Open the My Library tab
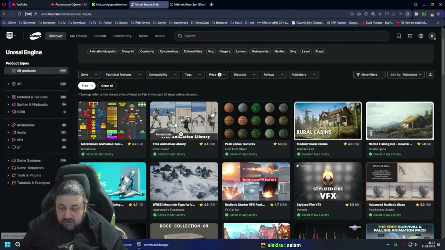The height and width of the screenshot is (250, 445). pyautogui.click(x=78, y=36)
